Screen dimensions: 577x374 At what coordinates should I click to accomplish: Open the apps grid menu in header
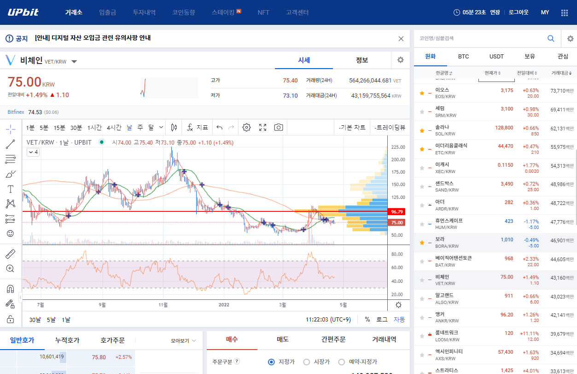coord(565,12)
